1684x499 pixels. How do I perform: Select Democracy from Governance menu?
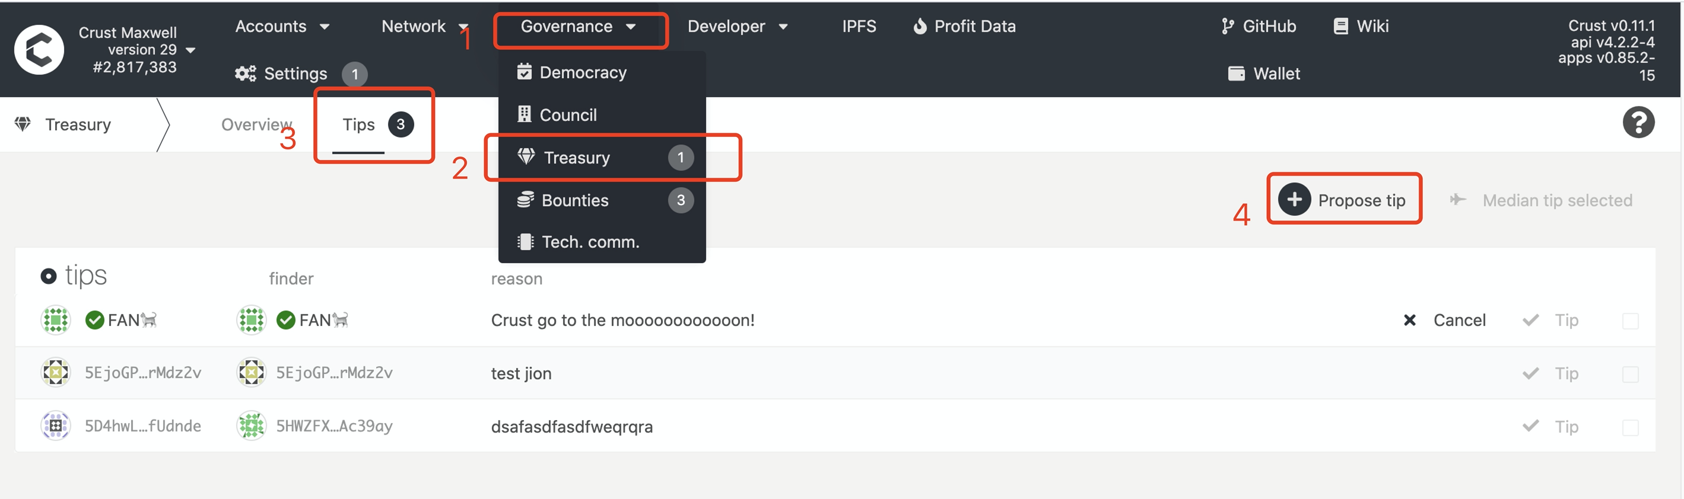pyautogui.click(x=602, y=72)
